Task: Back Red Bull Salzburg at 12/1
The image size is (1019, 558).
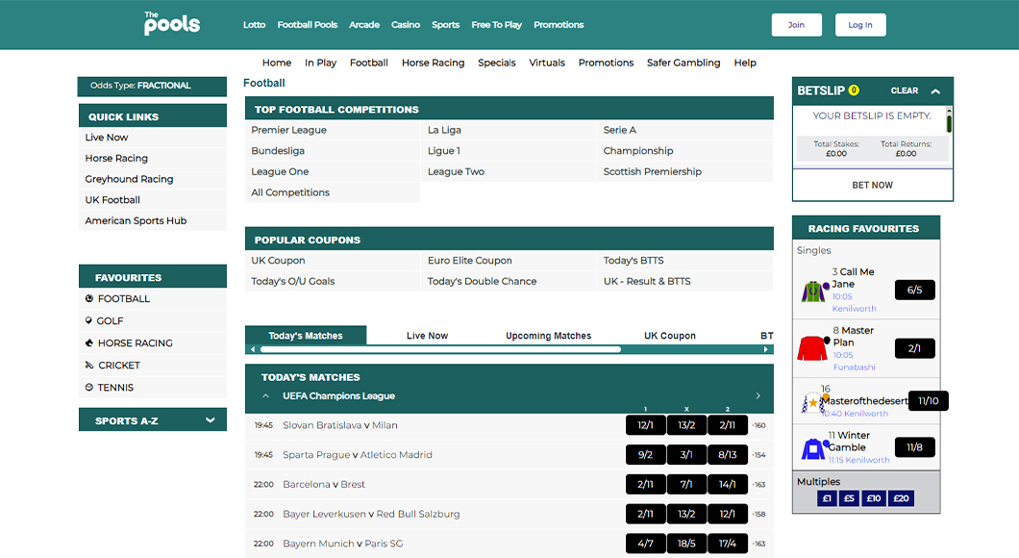Action: tap(727, 514)
